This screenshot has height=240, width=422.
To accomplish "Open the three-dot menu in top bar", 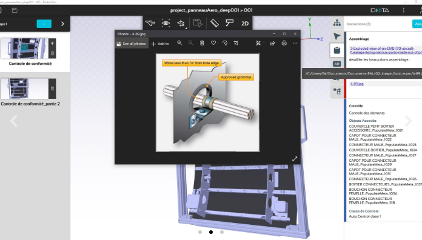I will pos(403,10).
